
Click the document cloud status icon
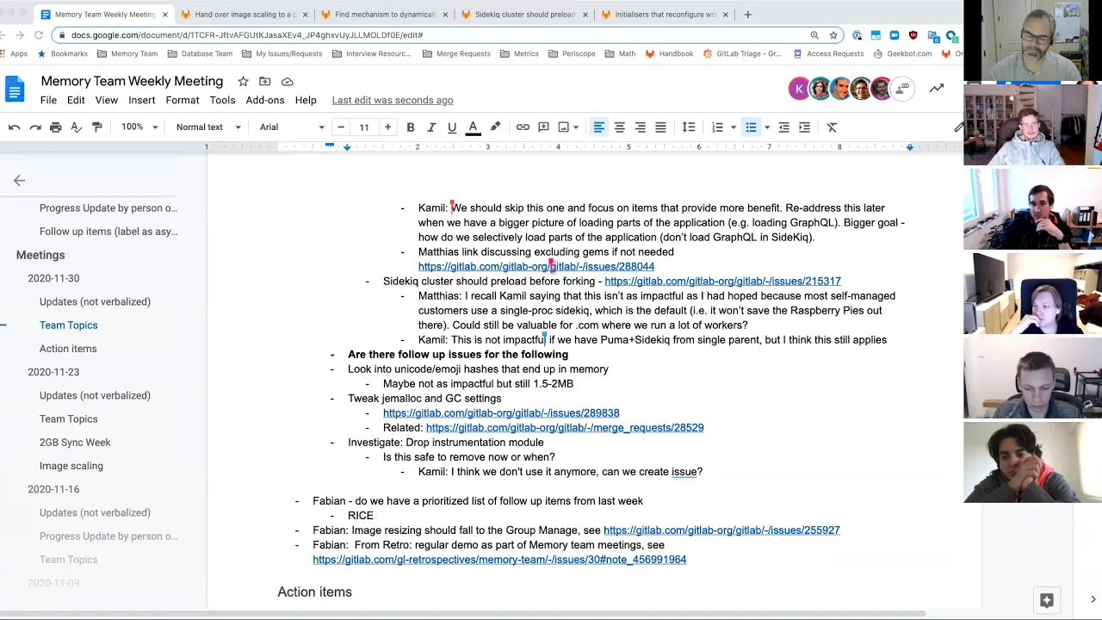287,82
